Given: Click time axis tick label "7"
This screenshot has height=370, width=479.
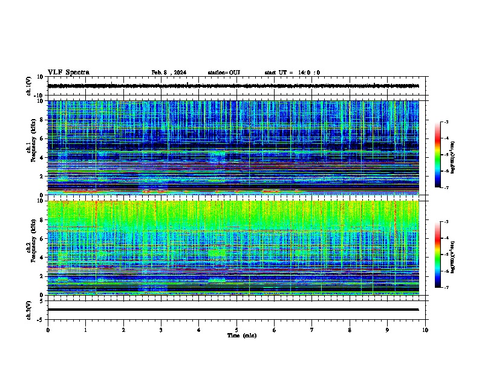Looking at the screenshot, I should [x=312, y=330].
